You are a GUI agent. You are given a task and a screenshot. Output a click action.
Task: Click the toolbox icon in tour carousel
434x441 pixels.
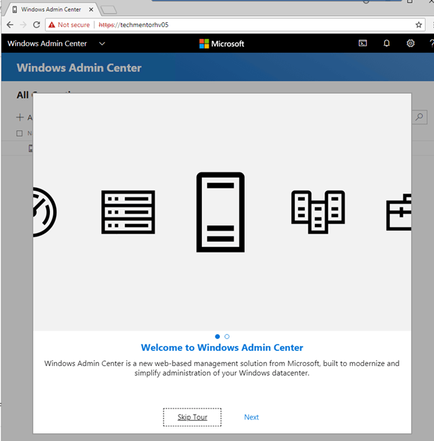(x=399, y=212)
